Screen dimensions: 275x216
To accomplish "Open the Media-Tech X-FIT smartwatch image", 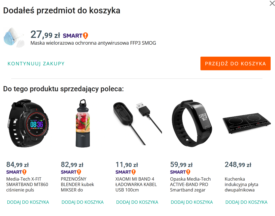I will [x=28, y=123].
